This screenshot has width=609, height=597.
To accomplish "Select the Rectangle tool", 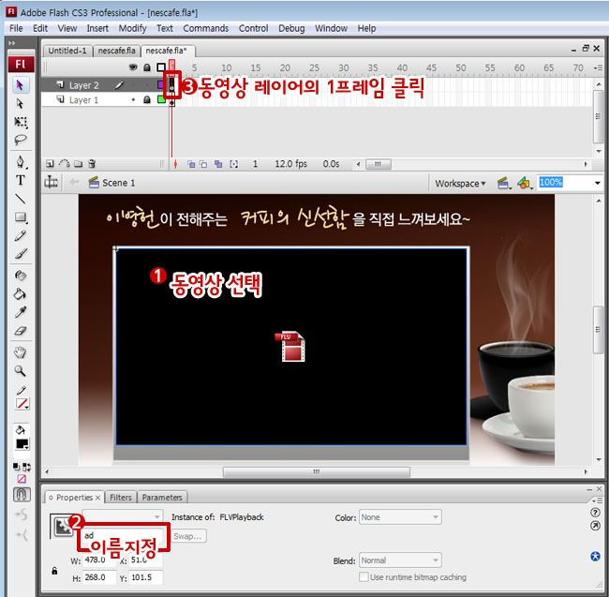I will [x=21, y=217].
